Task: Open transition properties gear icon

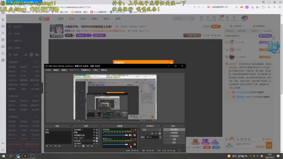Action: 160,134
